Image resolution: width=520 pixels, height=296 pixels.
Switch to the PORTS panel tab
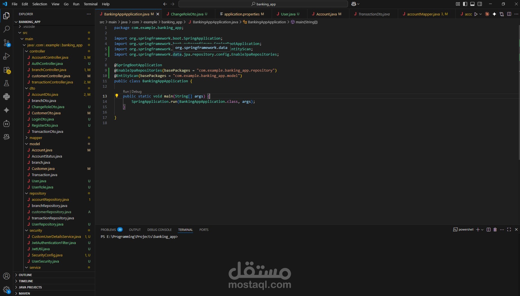[x=204, y=229]
